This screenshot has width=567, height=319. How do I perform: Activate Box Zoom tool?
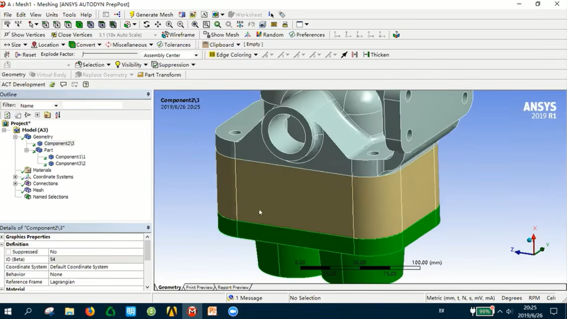(180, 25)
